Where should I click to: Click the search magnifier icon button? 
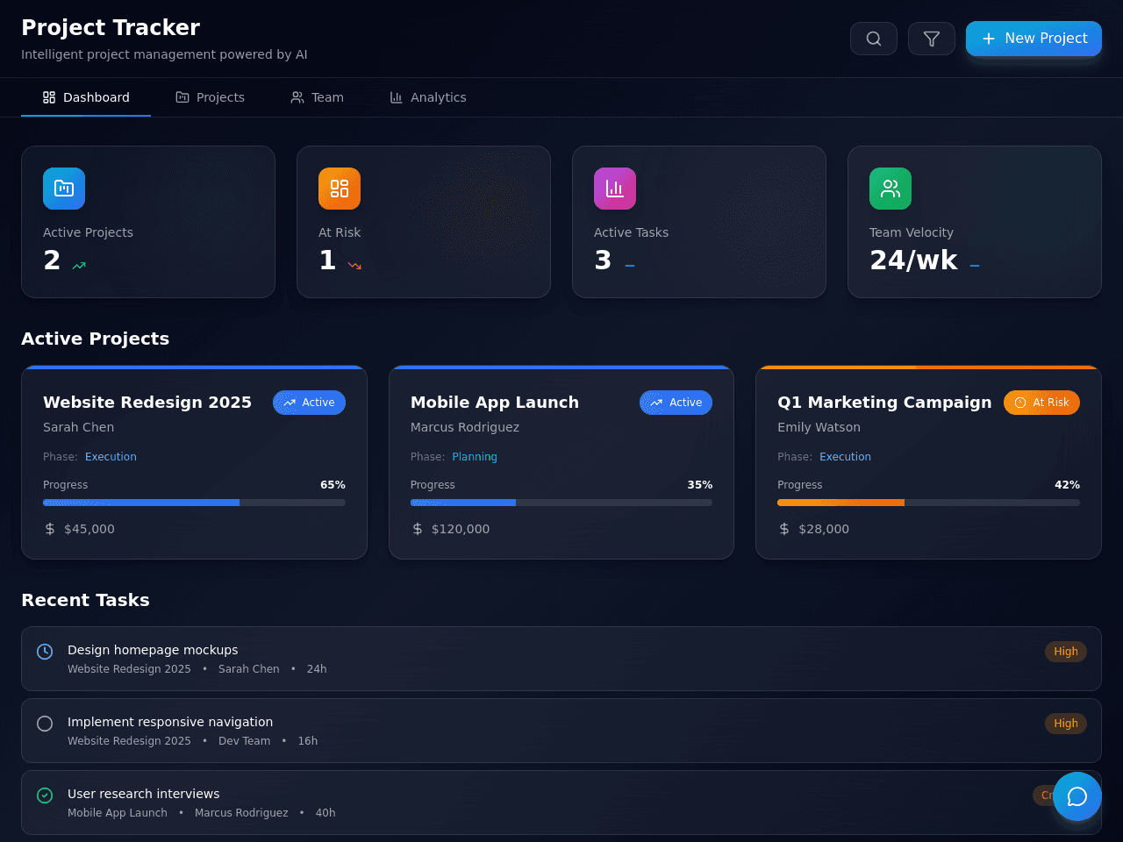tap(874, 39)
